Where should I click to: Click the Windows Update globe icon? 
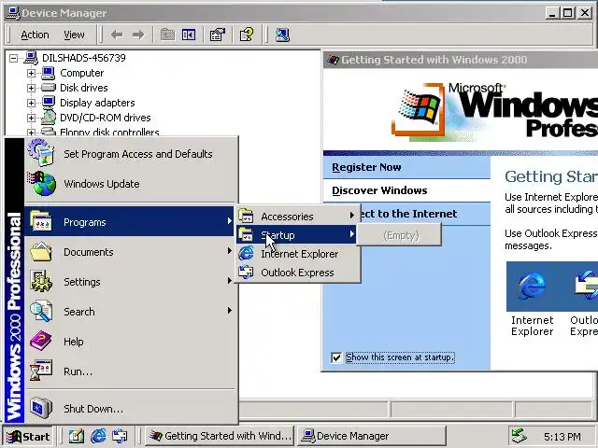[42, 184]
